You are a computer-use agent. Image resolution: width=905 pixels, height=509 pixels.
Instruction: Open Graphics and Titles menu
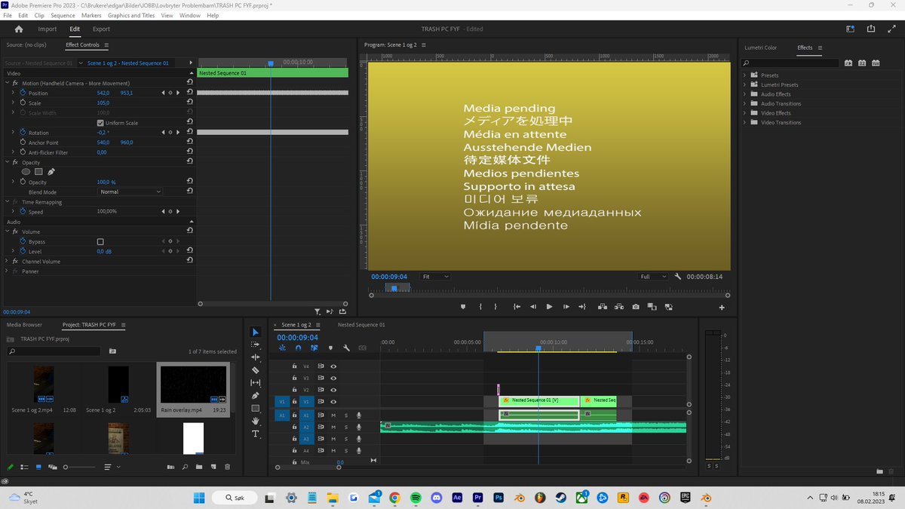click(x=131, y=15)
